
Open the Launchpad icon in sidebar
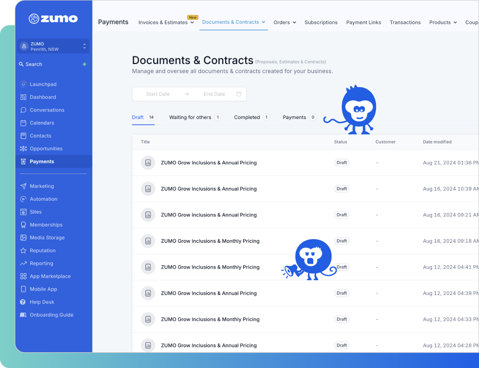(x=23, y=84)
